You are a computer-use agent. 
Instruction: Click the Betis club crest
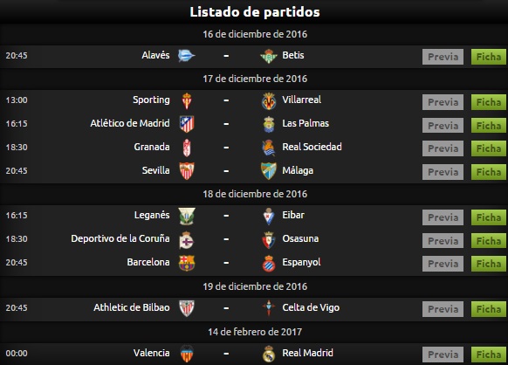coord(269,56)
